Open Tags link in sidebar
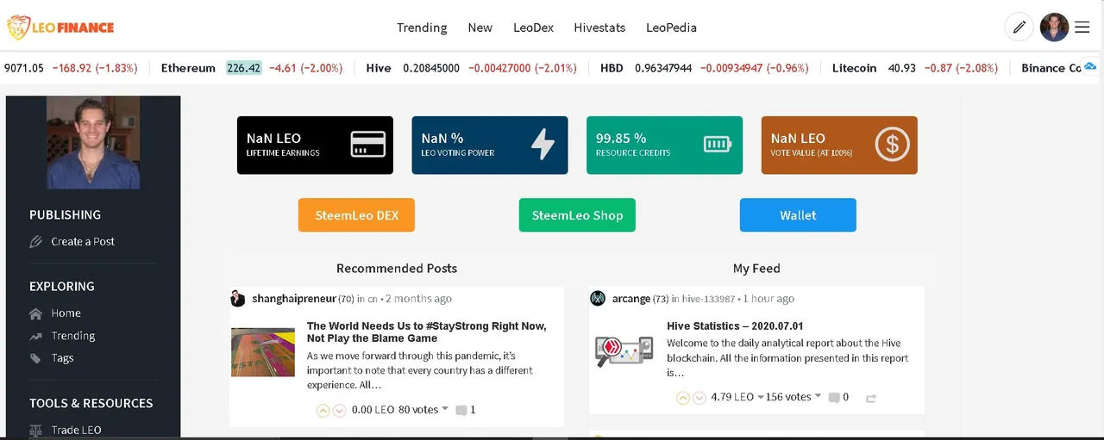Image resolution: width=1104 pixels, height=440 pixels. (62, 358)
